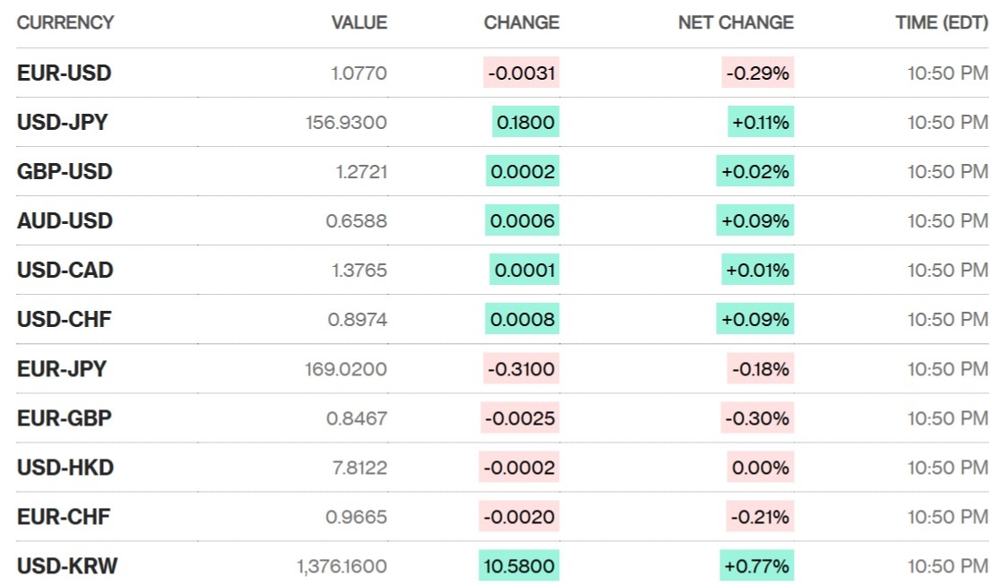
Task: Open the EUR-JPY cross rate link
Action: (x=61, y=368)
